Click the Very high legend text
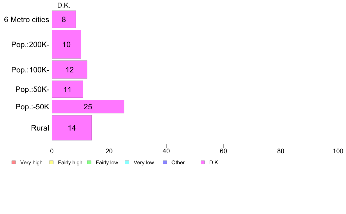 click(x=31, y=163)
